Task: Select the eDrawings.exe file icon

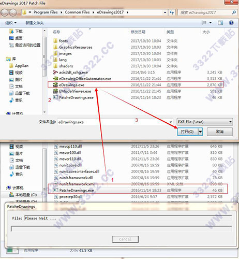Action: pyautogui.click(x=55, y=85)
